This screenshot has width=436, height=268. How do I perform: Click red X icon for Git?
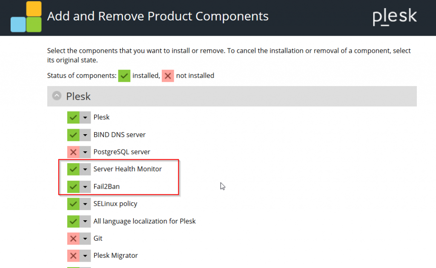[73, 238]
